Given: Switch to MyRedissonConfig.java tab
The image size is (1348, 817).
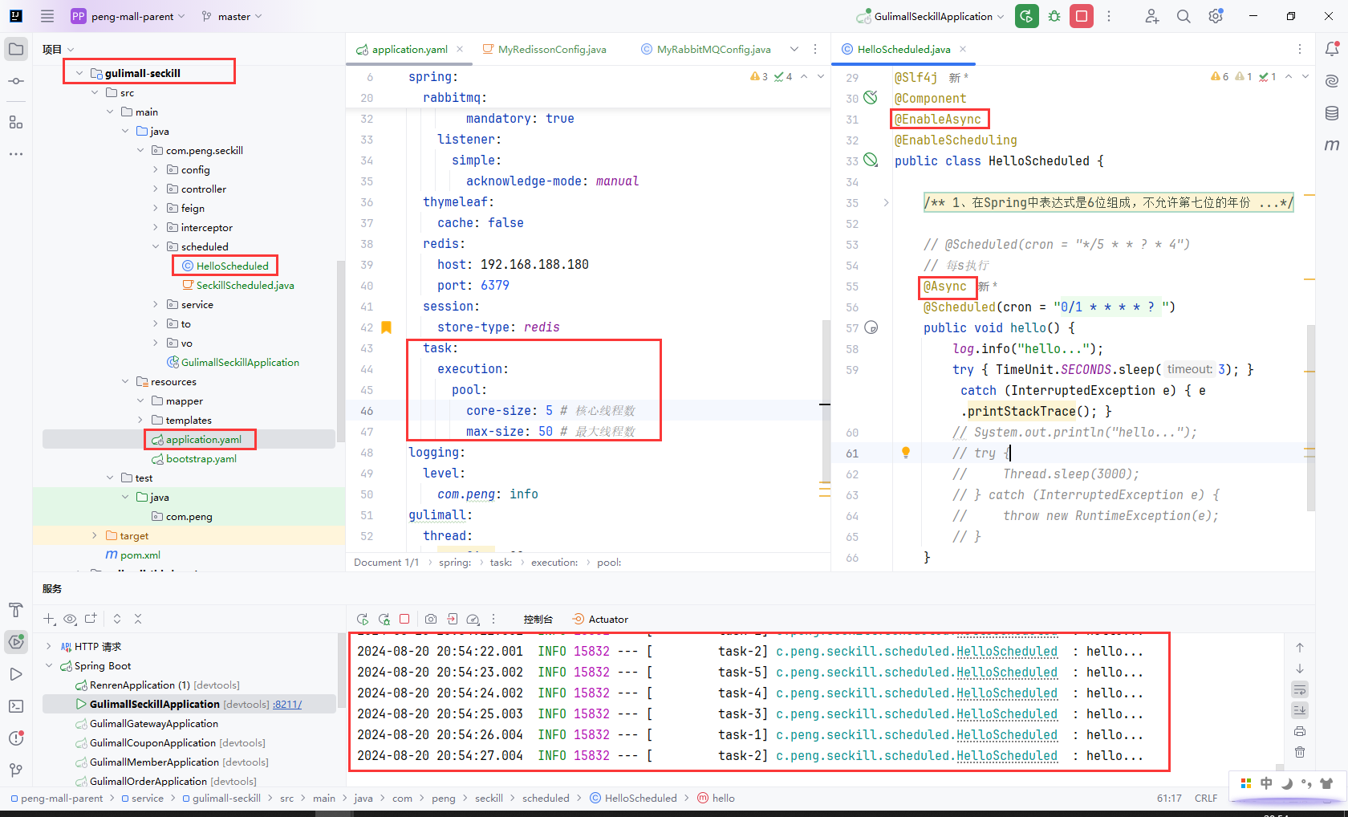Looking at the screenshot, I should point(544,49).
